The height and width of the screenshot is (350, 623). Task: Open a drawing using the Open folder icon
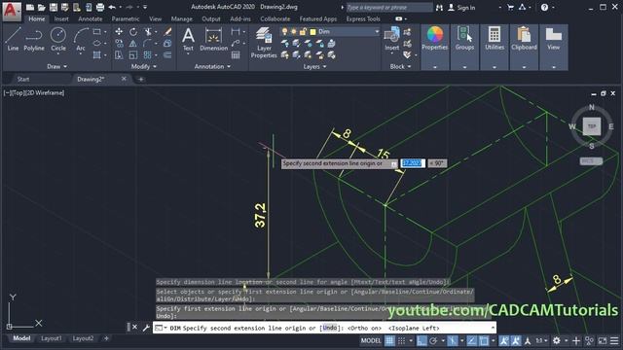tap(41, 7)
